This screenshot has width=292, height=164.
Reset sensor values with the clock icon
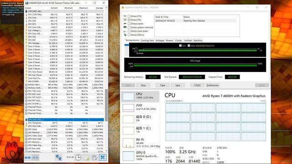(x=78, y=158)
